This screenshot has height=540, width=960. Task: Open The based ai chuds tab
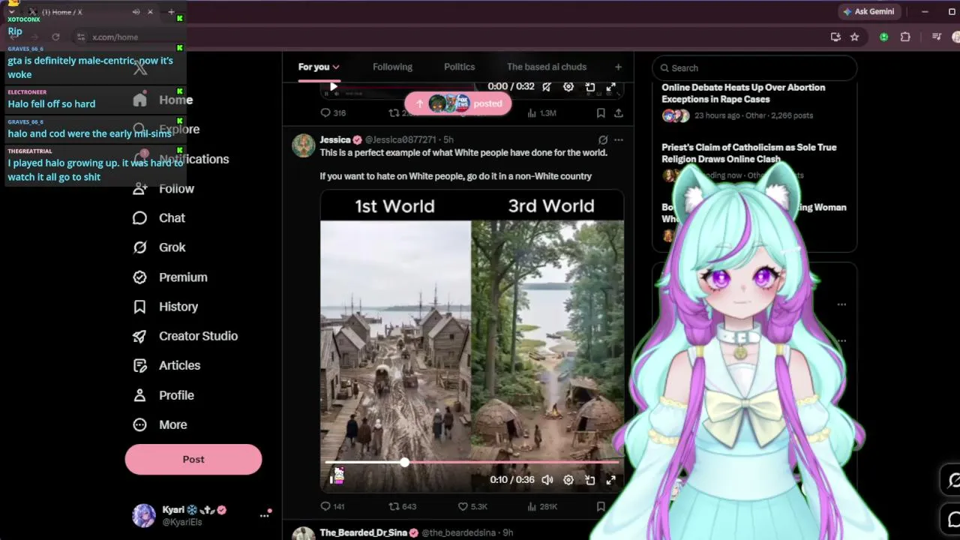(x=547, y=67)
